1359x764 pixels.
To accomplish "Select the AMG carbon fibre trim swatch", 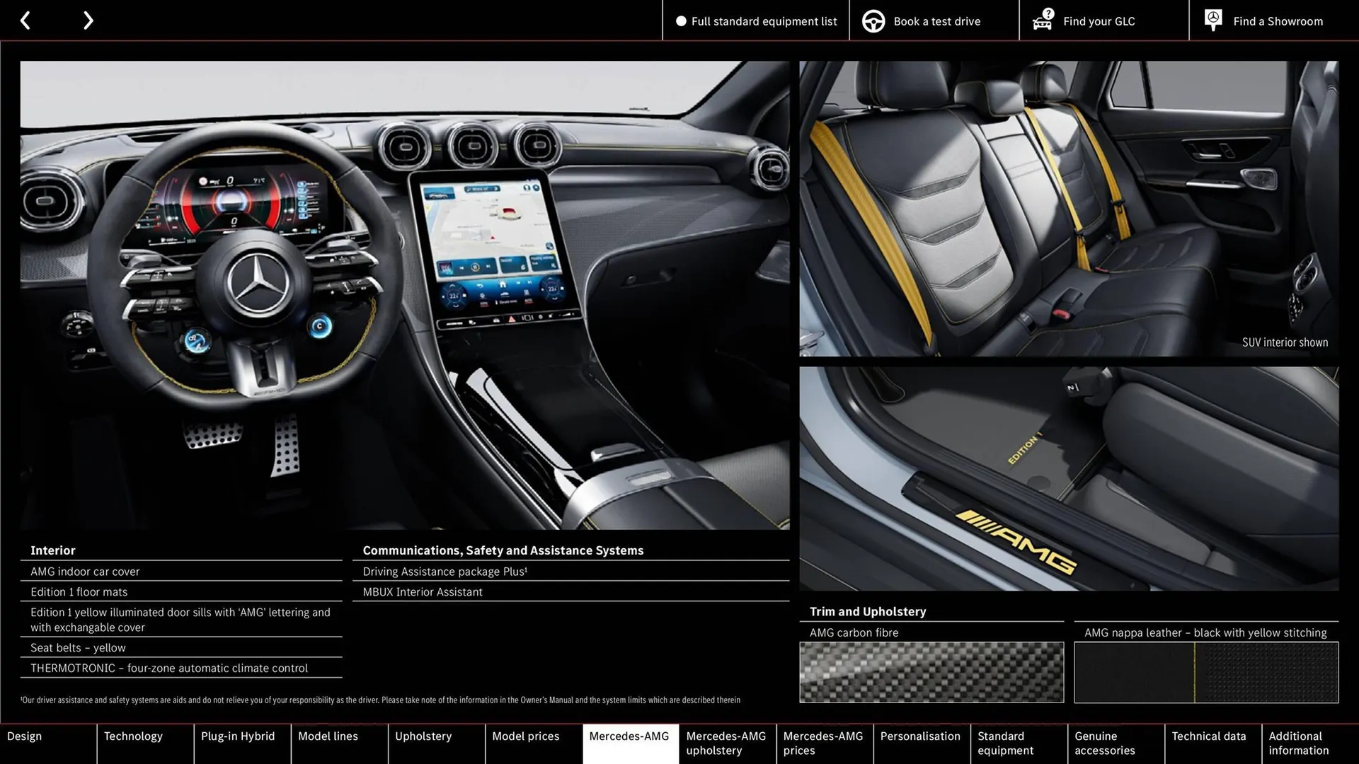I will click(x=931, y=672).
